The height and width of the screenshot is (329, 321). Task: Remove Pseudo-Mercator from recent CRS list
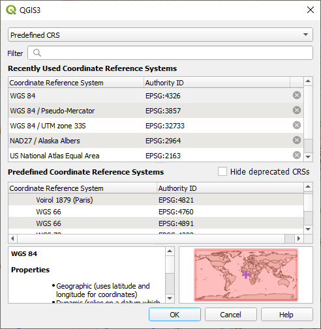click(297, 110)
